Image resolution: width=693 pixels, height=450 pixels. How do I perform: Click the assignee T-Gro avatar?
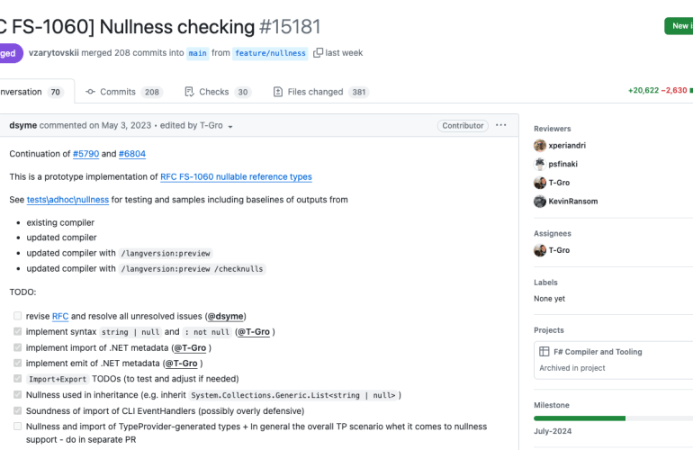(x=540, y=250)
